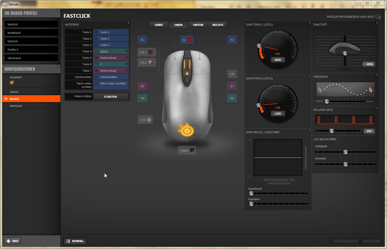Image resolution: width=387 pixels, height=249 pixels.
Task: Select the LINKS view tab
Action: coord(159,25)
